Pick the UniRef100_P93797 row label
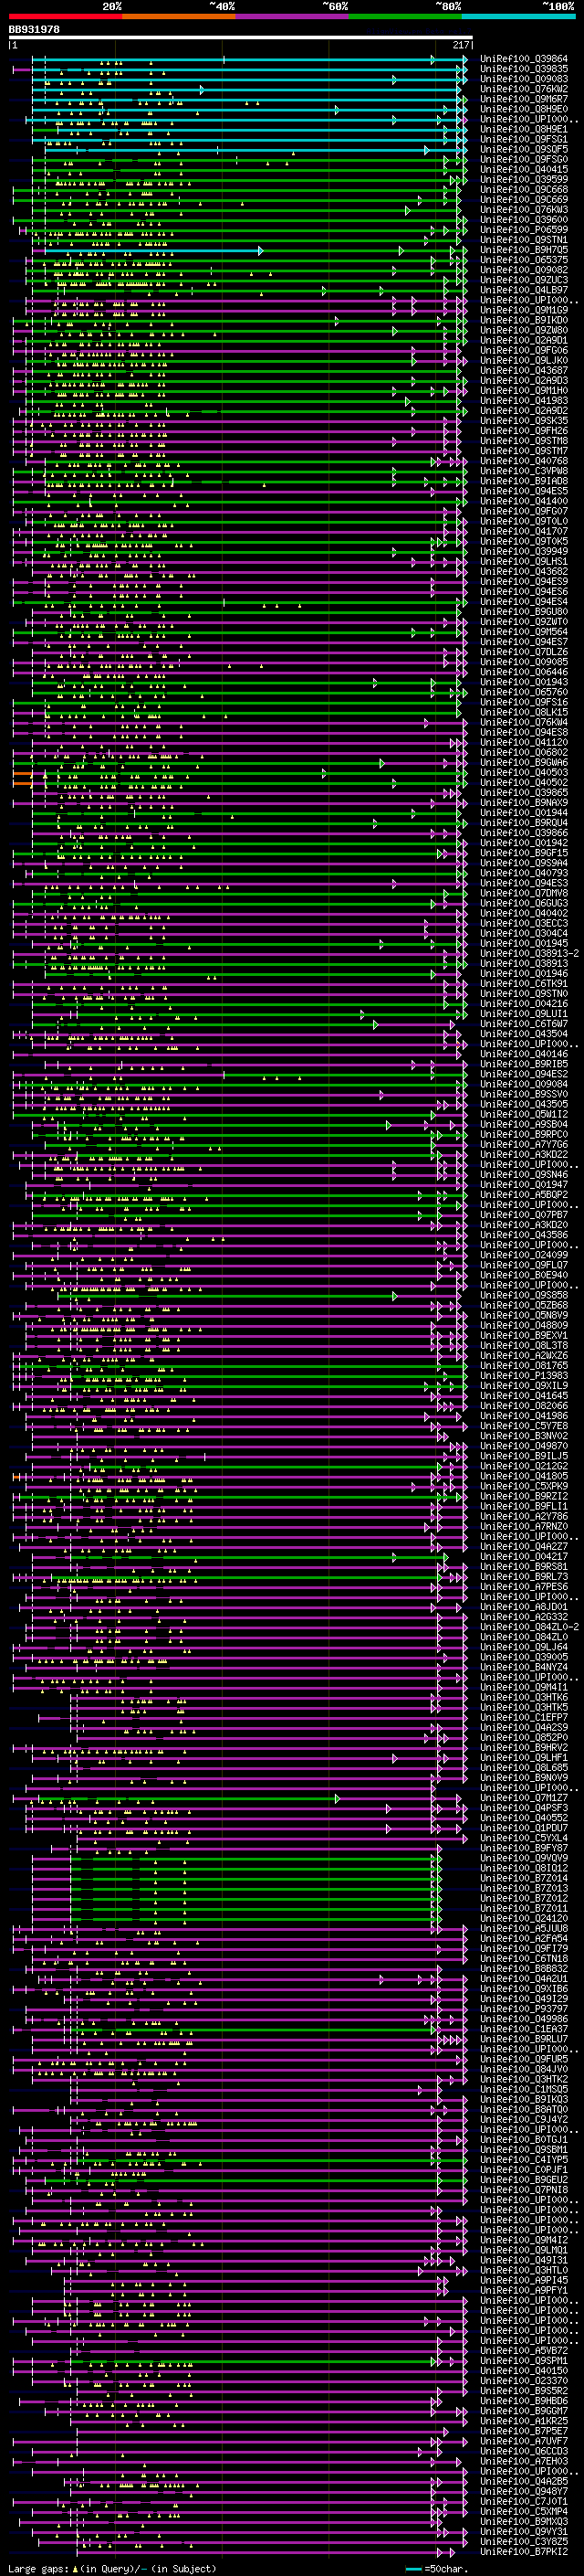Viewport: 584px width, 2576px height. [x=524, y=2009]
